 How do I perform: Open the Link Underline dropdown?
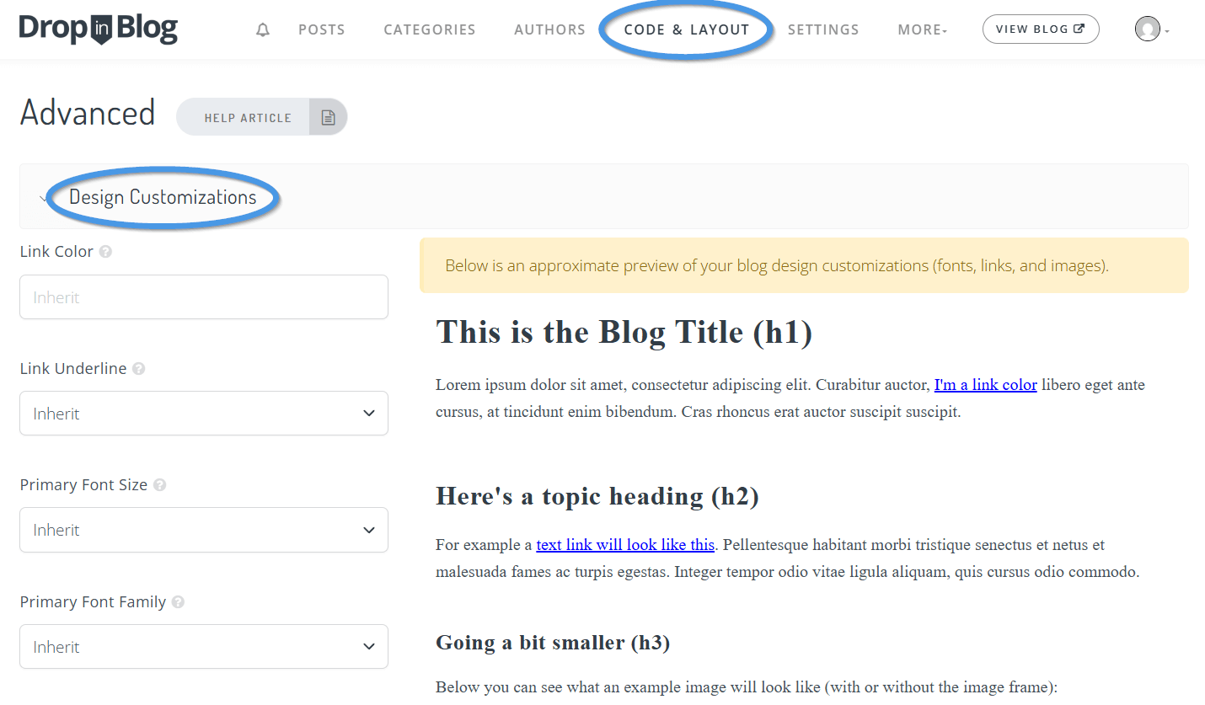(204, 414)
